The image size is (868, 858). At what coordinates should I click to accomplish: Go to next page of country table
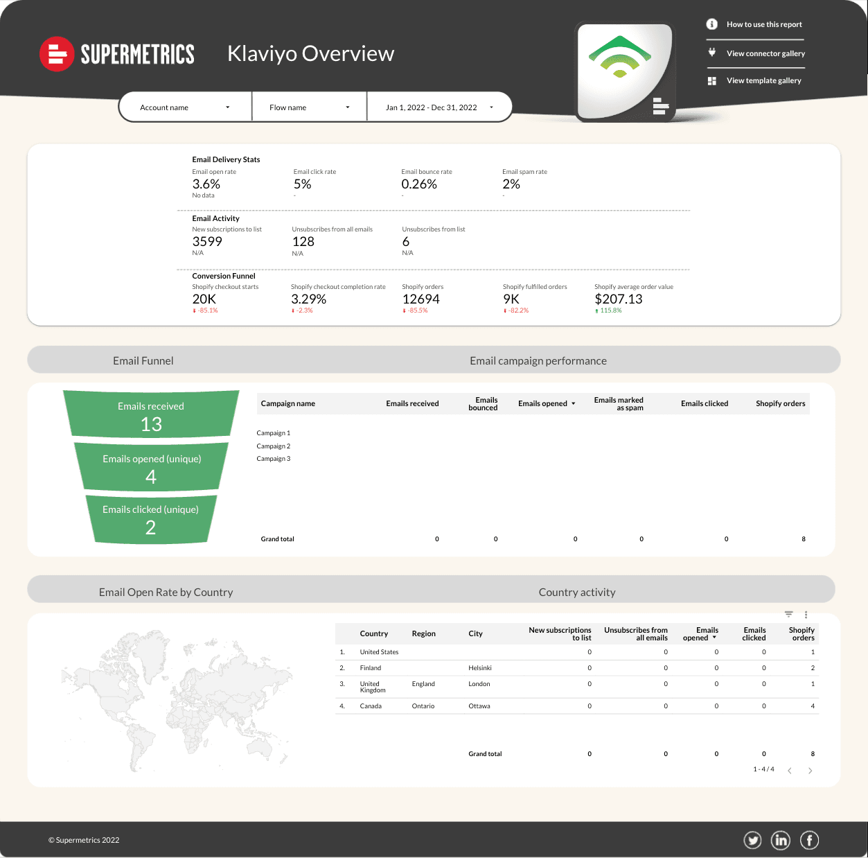pos(810,771)
